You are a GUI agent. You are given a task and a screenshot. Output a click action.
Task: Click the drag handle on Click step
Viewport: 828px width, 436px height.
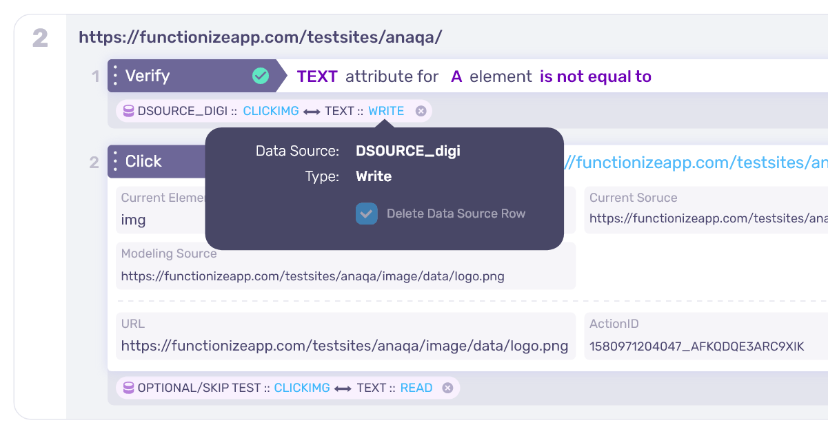click(x=115, y=161)
